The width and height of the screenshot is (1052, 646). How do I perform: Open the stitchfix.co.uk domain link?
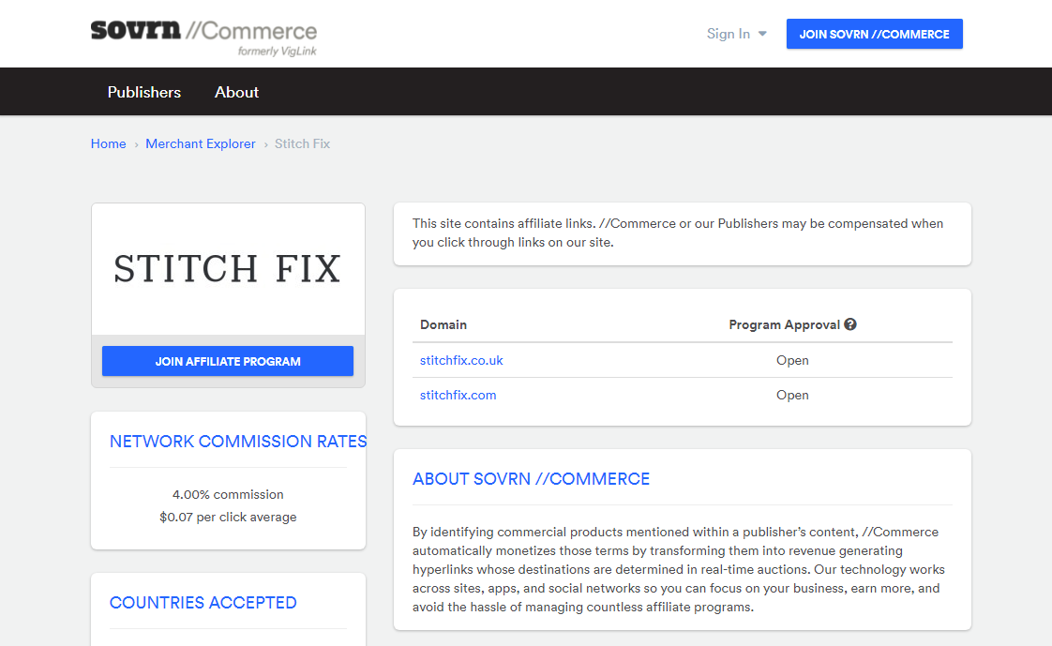coord(461,360)
